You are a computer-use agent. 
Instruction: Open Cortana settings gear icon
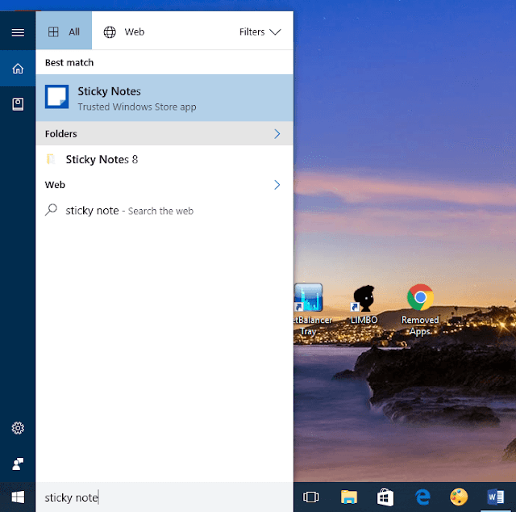point(18,428)
